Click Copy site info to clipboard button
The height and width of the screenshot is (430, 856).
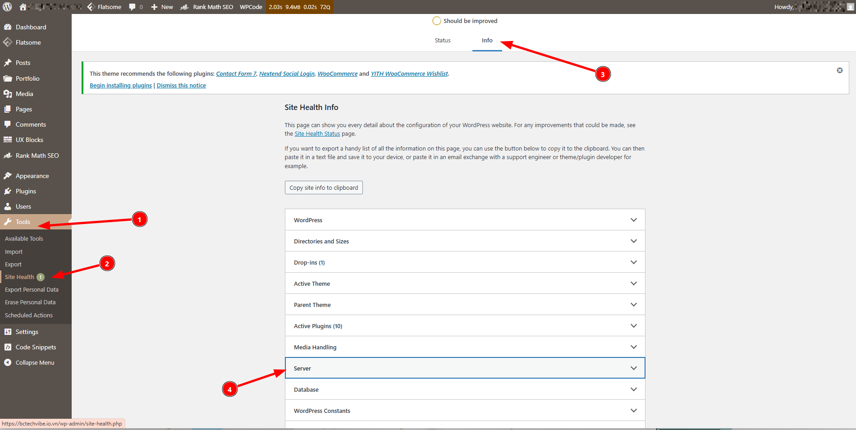tap(324, 188)
